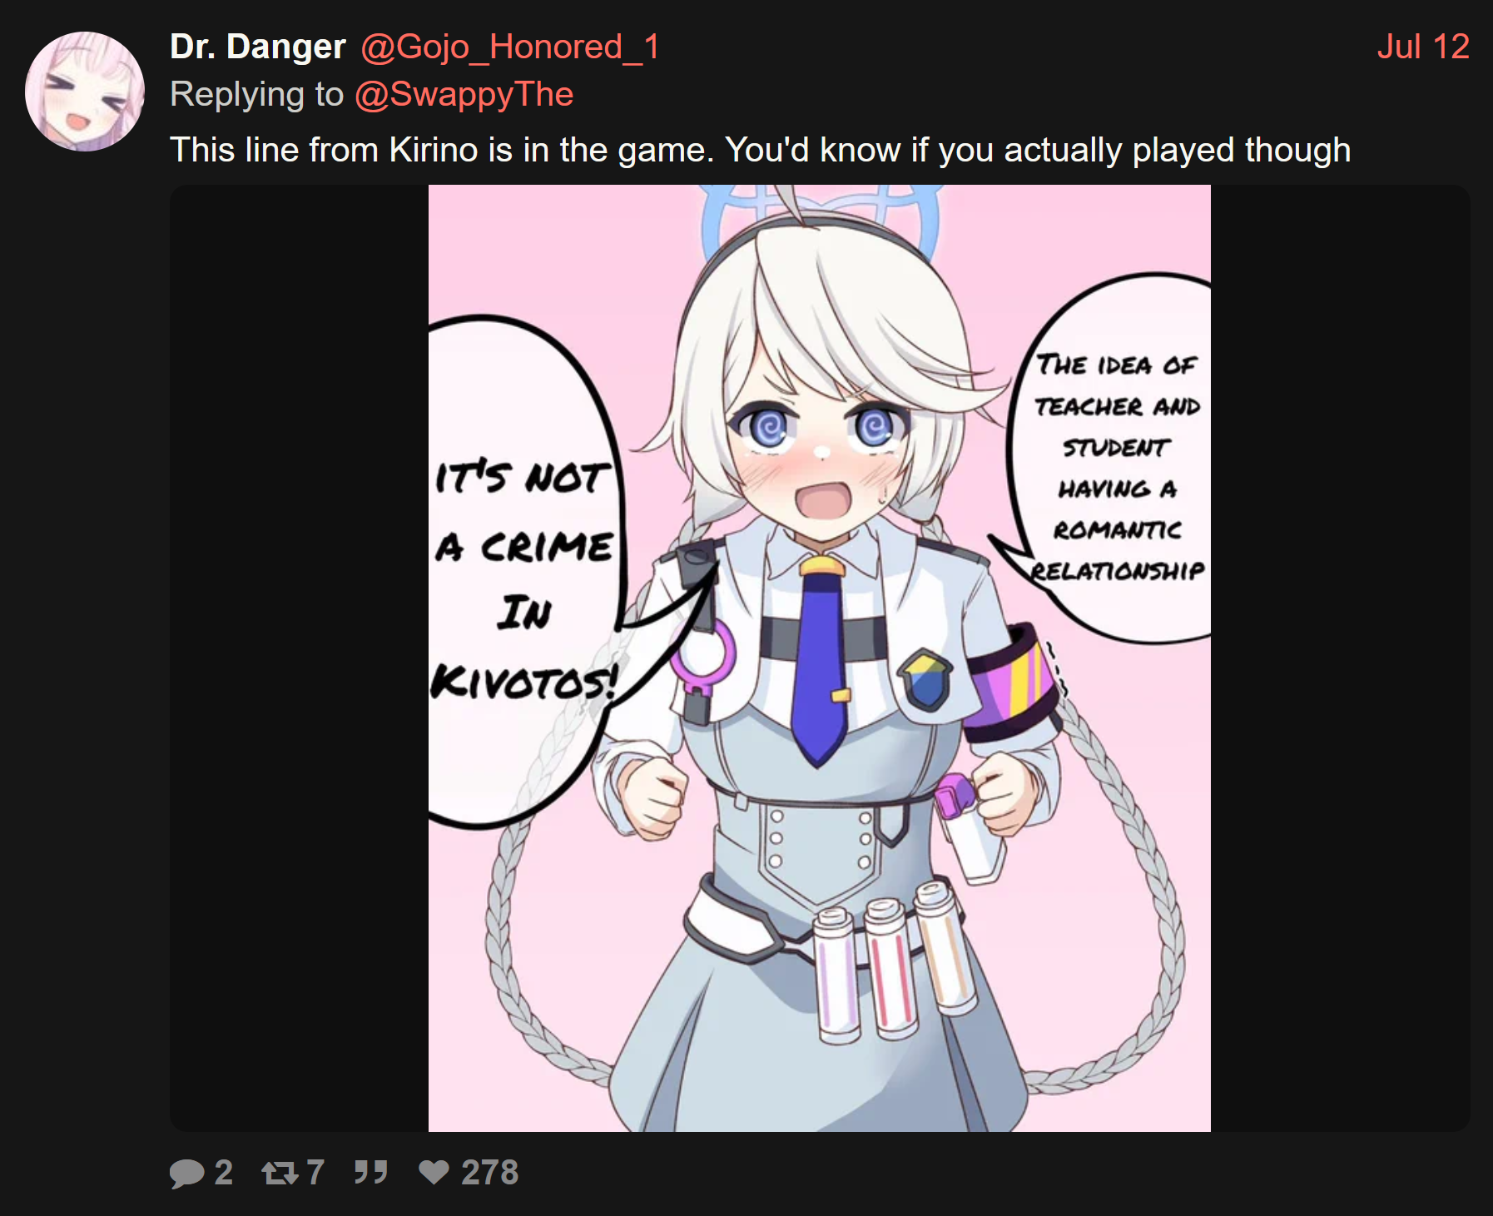Click the 7 retweets count
The height and width of the screenshot is (1216, 1493).
(315, 1172)
